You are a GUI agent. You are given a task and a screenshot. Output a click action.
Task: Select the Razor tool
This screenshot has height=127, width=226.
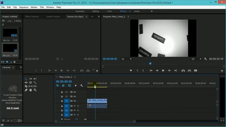coord(26,86)
